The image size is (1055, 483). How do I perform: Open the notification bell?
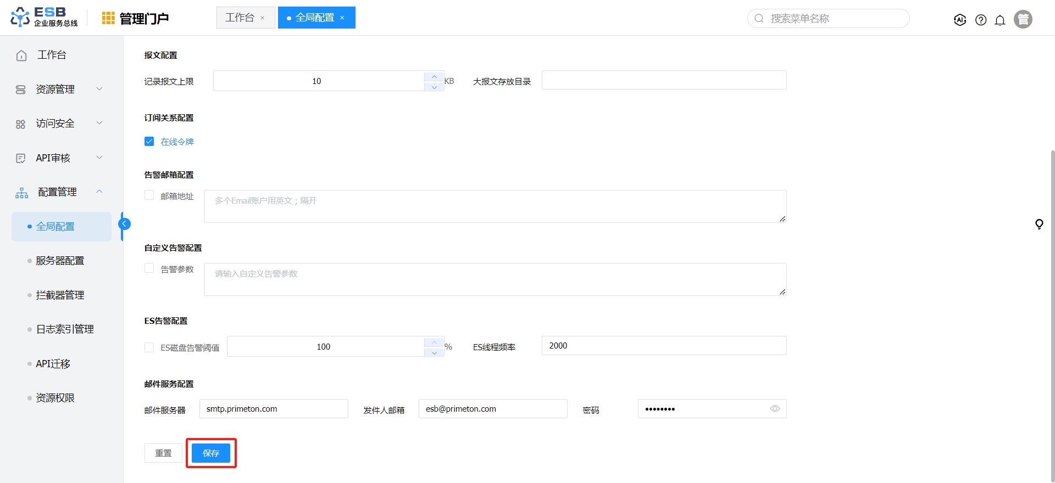coord(1000,20)
